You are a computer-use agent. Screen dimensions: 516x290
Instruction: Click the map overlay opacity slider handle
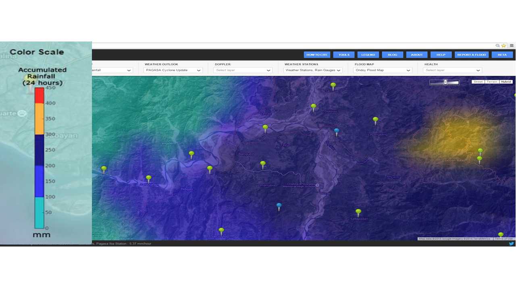coord(445,82)
